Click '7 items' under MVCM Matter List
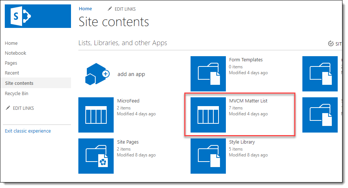The width and height of the screenshot is (348, 188). 236,108
